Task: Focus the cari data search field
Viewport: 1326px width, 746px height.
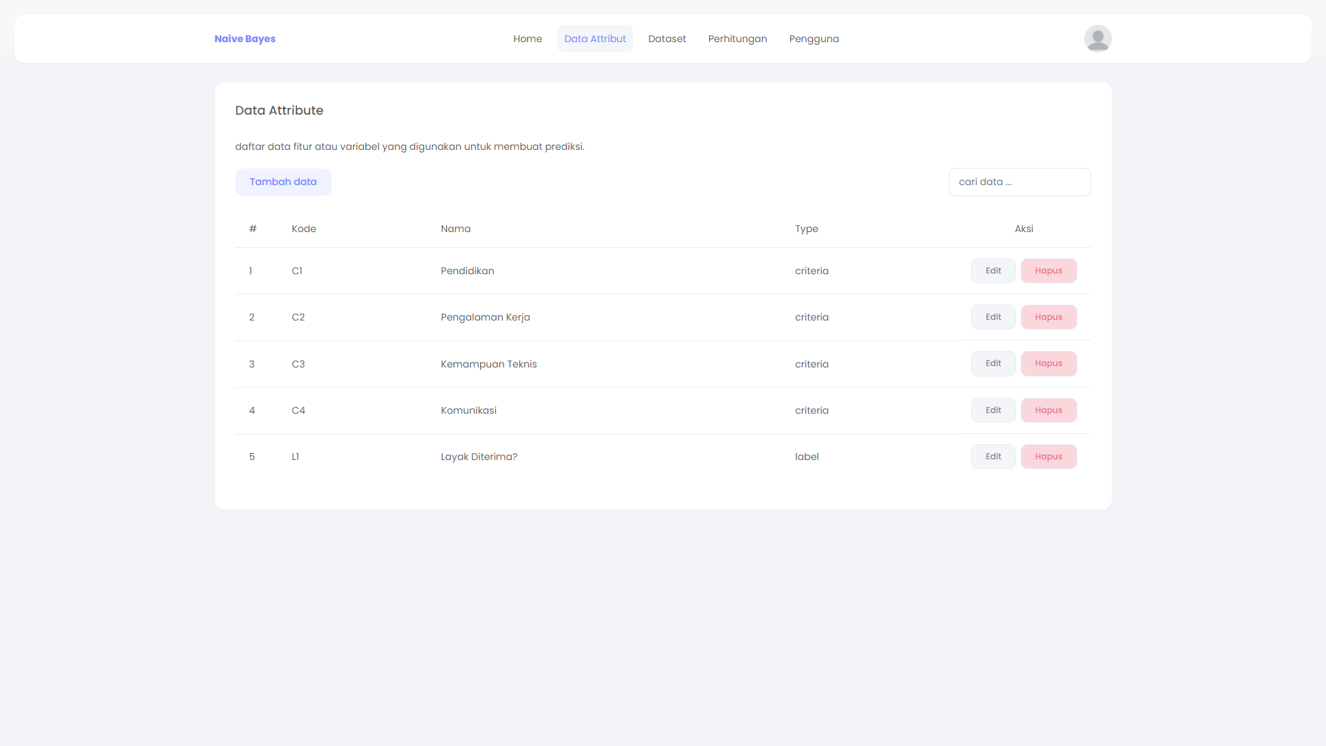Action: [1019, 182]
